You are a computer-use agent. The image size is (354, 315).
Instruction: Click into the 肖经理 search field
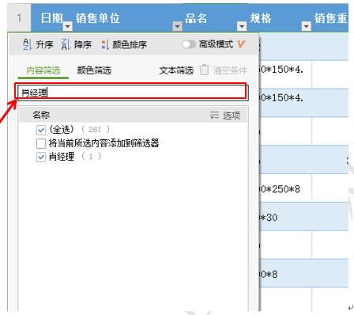133,93
